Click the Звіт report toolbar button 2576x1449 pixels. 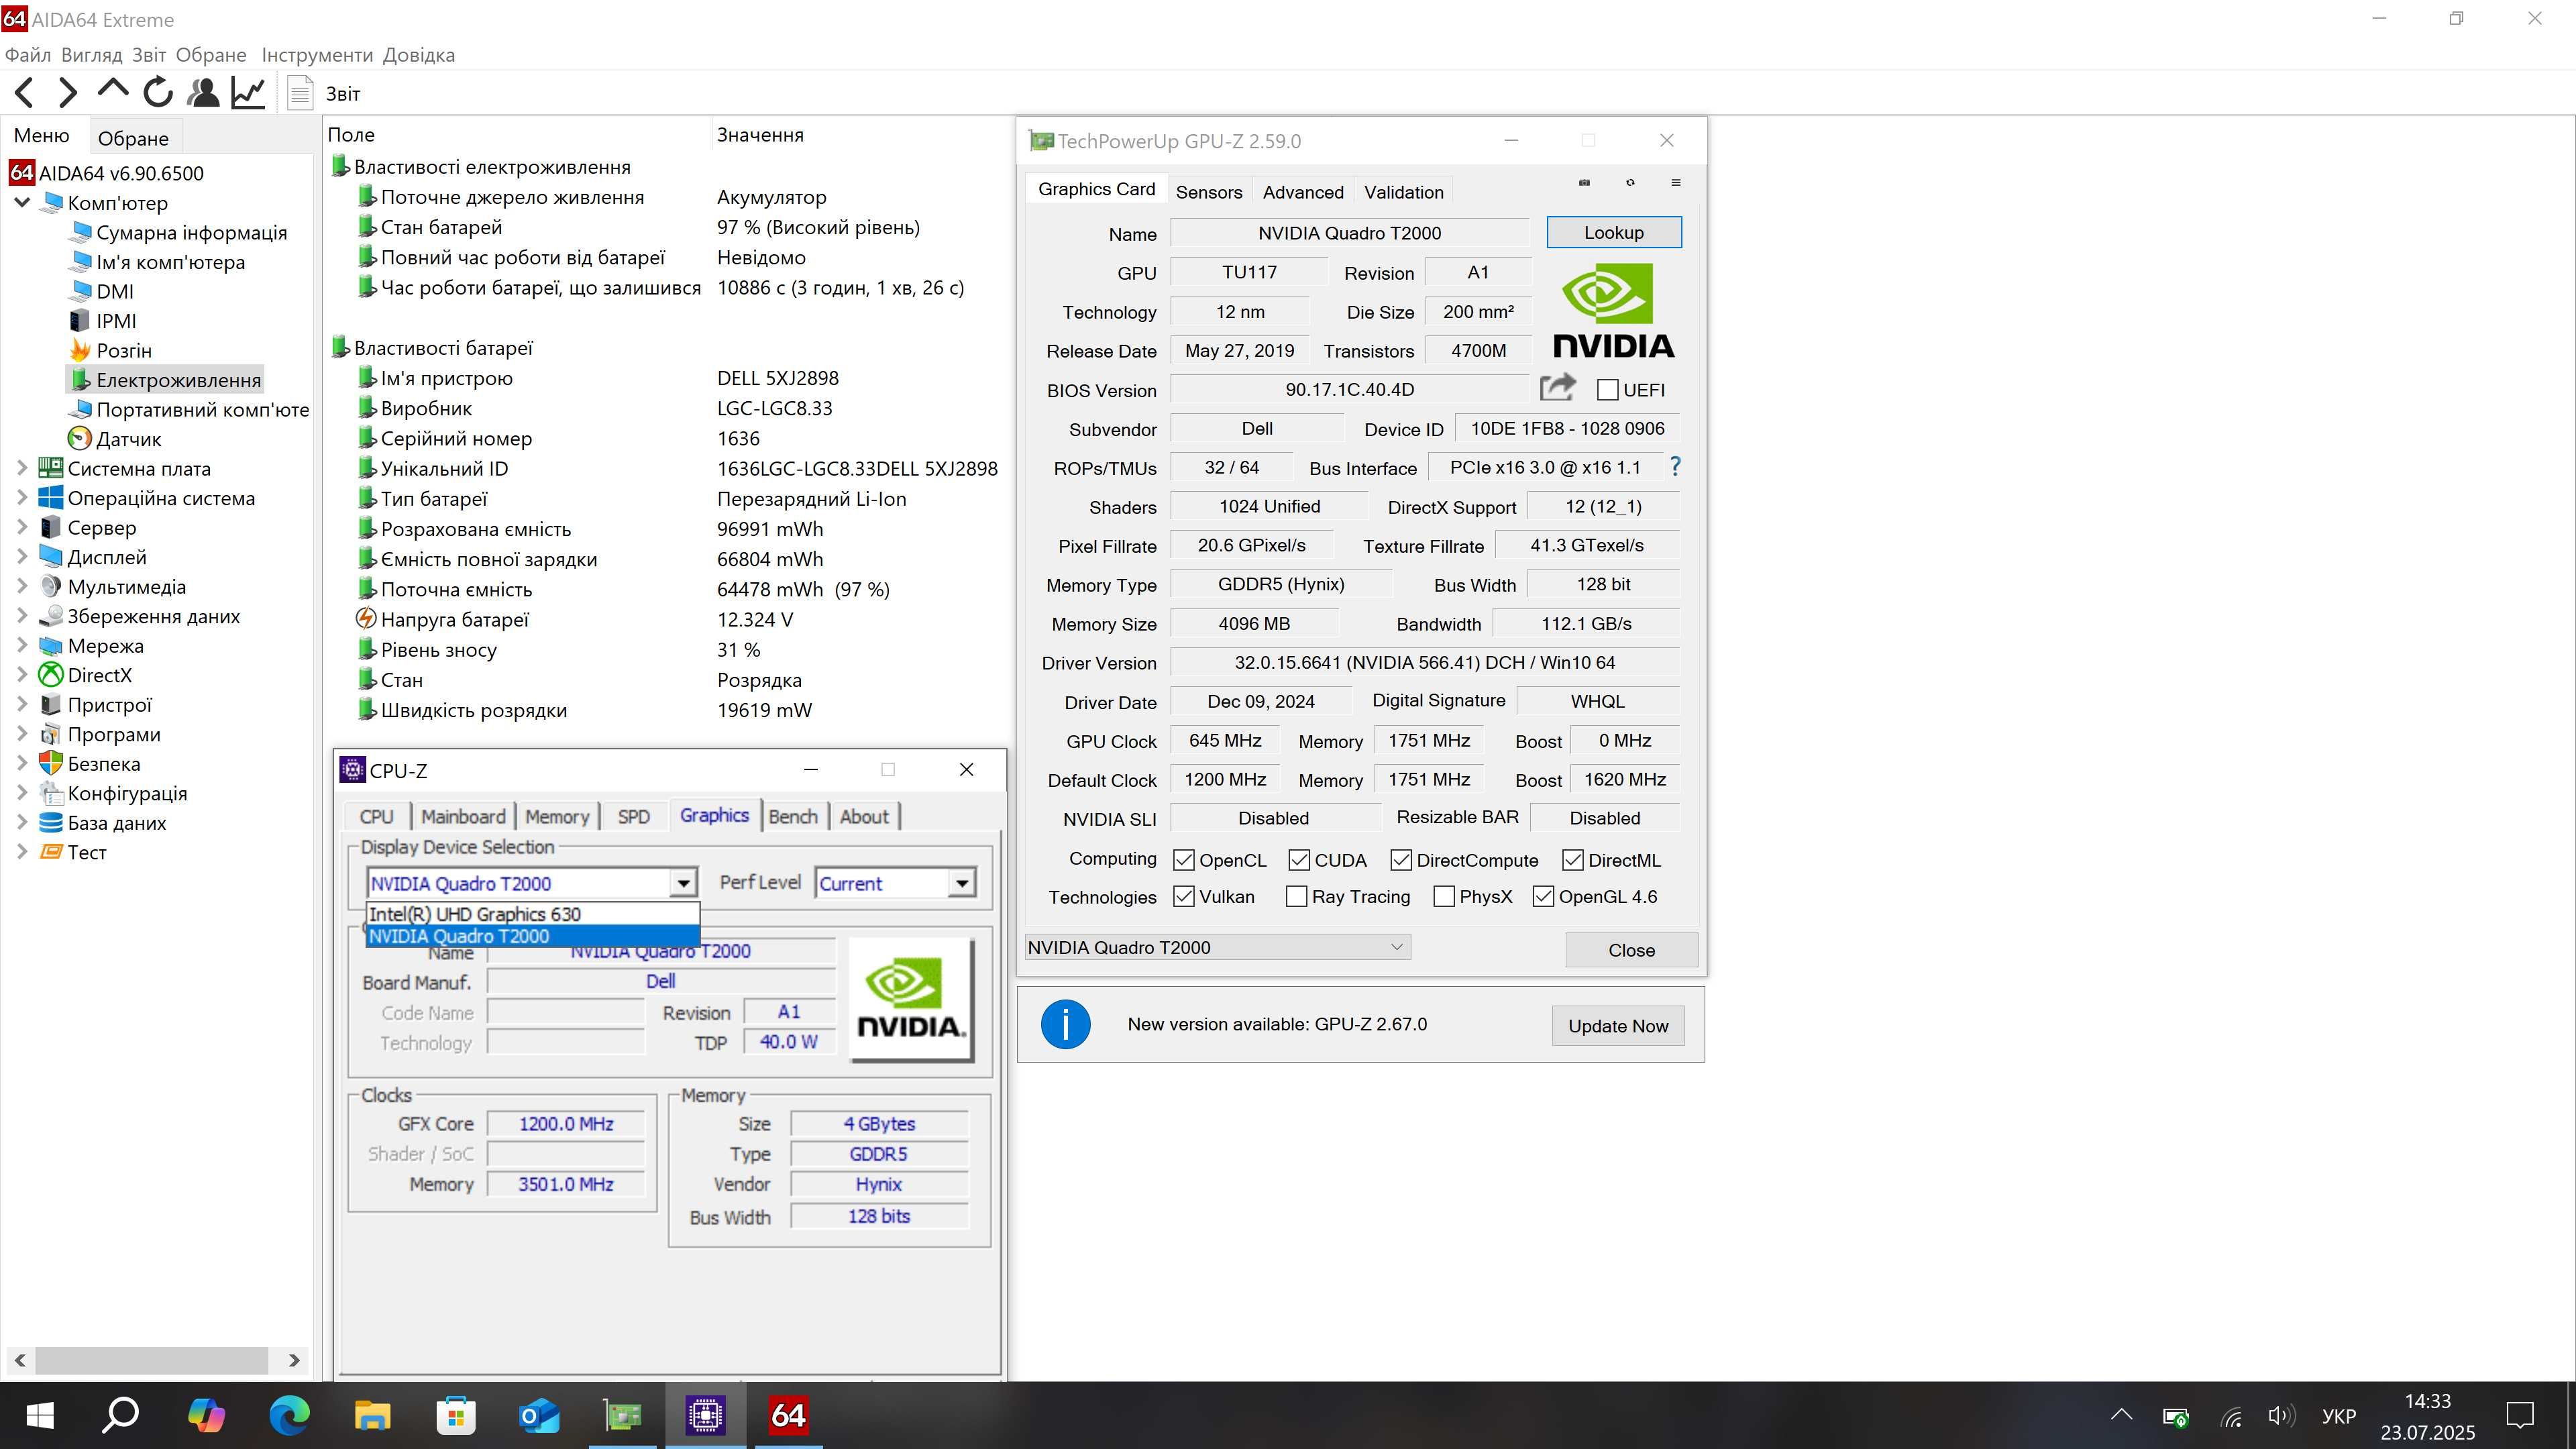(324, 93)
